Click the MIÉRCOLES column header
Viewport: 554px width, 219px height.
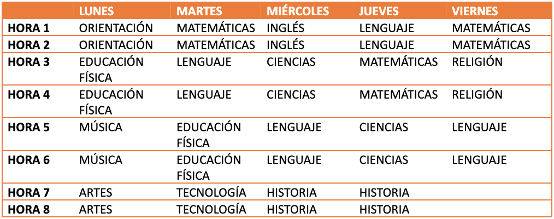coord(298,11)
